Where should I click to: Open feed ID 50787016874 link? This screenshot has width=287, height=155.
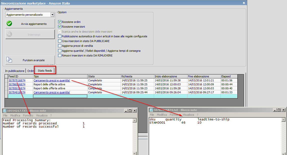click(17, 80)
